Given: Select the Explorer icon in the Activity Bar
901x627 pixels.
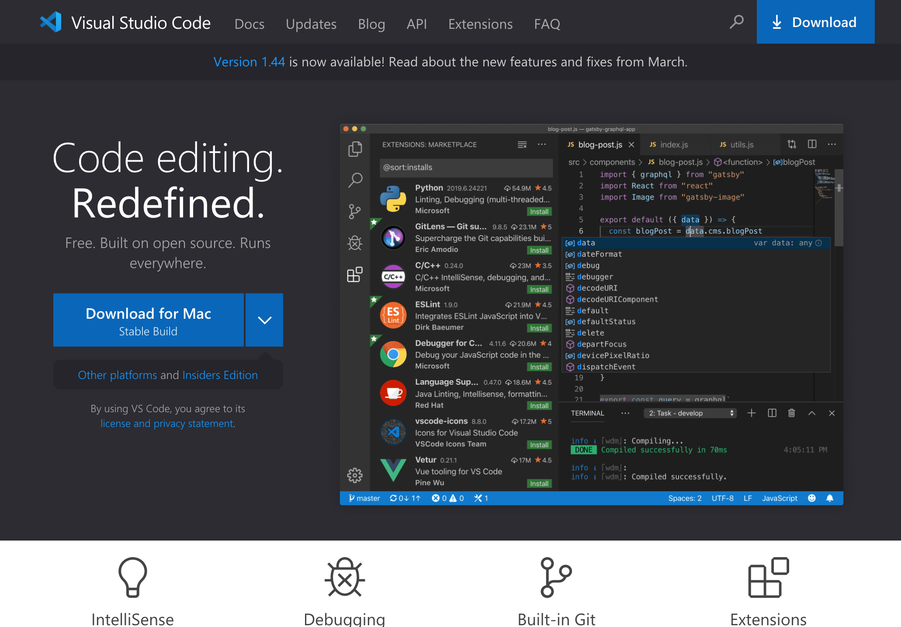Looking at the screenshot, I should tap(355, 148).
